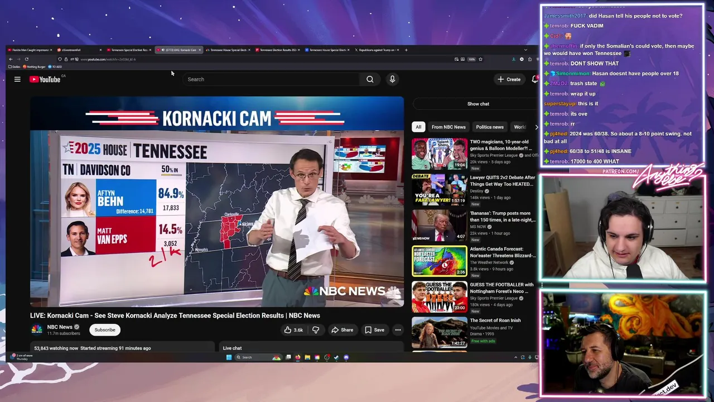Click the Windows taskbar search box
714x402 pixels.
pos(258,357)
